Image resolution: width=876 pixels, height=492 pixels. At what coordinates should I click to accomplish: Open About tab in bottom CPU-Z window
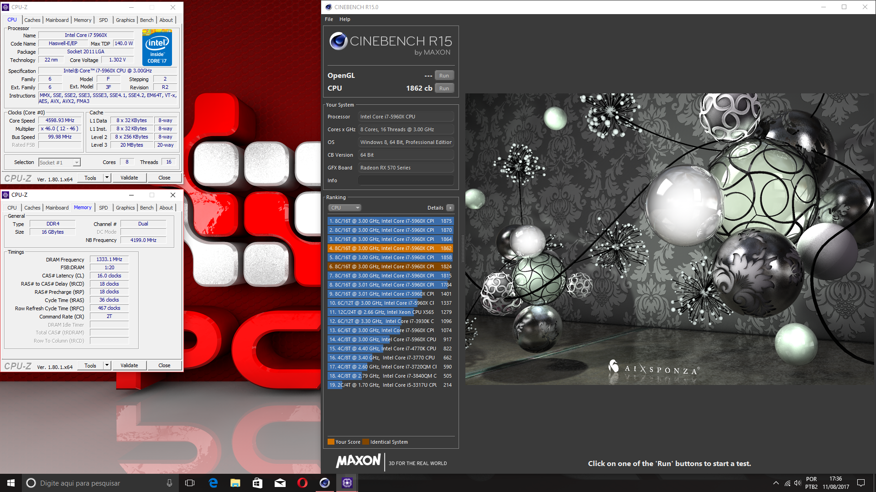click(166, 208)
